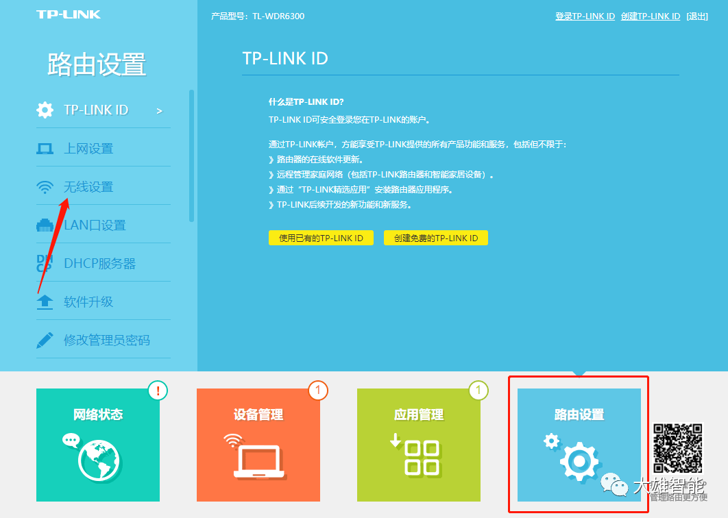Click the QR code image
The width and height of the screenshot is (728, 518).
(x=678, y=448)
